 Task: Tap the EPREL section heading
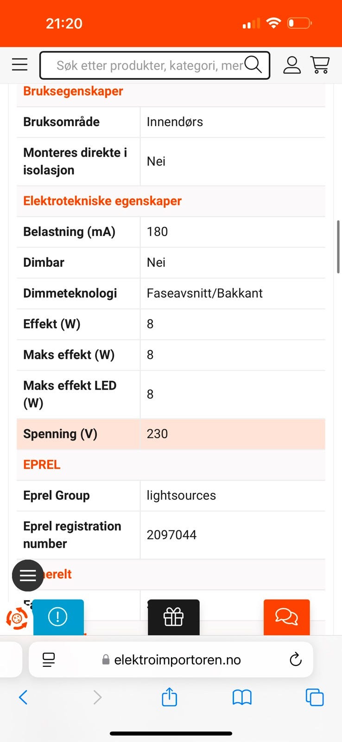coord(42,464)
